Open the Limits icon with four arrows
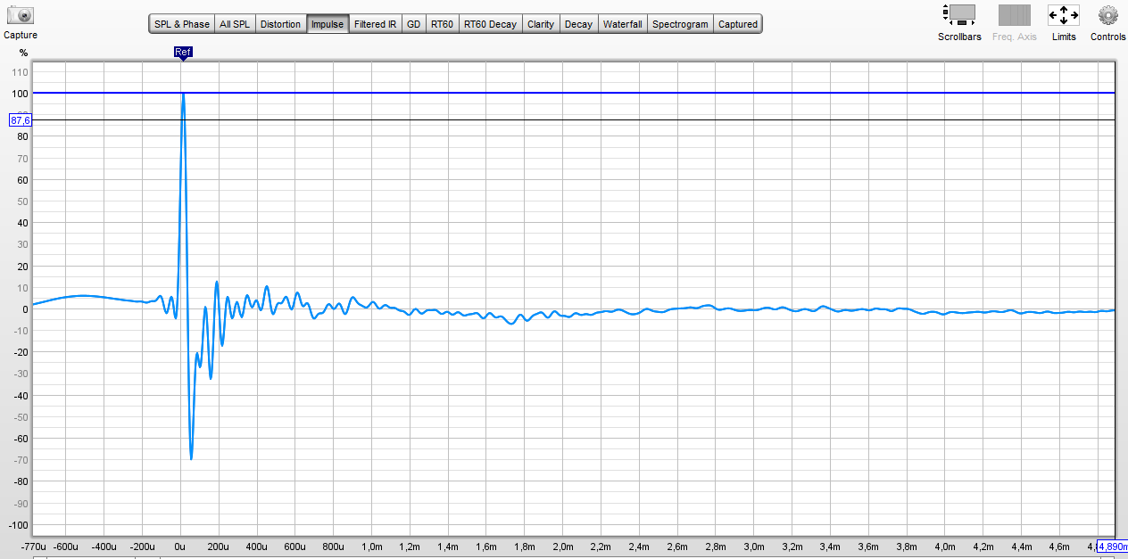The width and height of the screenshot is (1128, 559). [1064, 14]
